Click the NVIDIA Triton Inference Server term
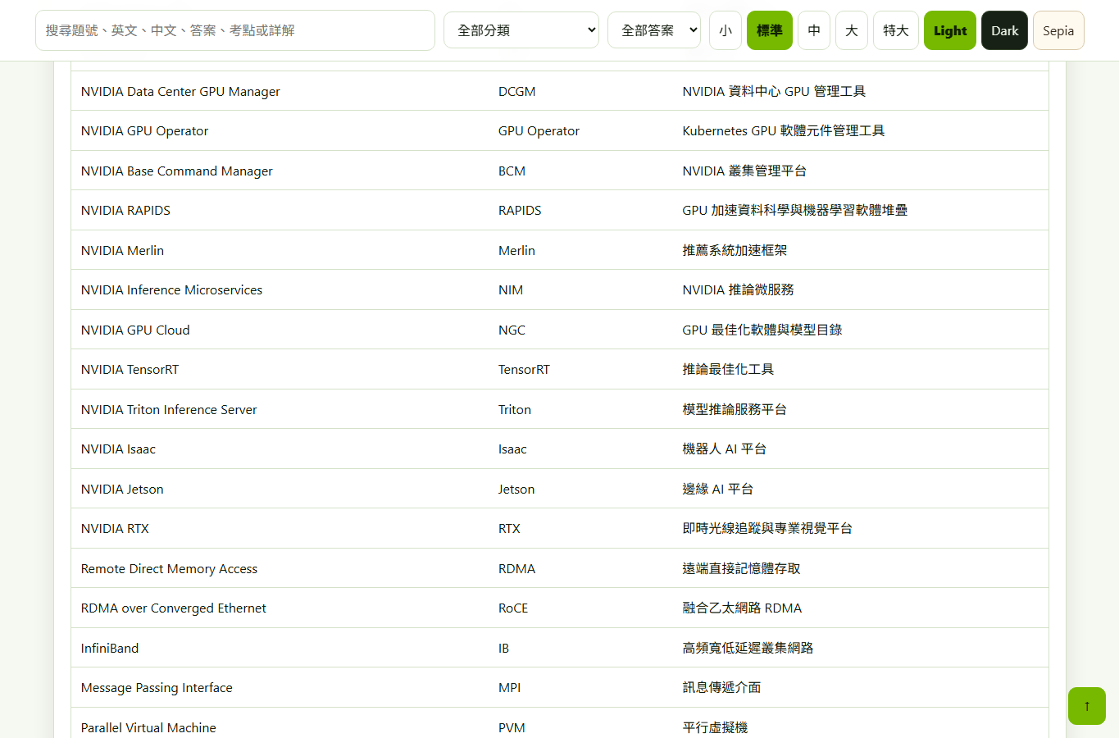The height and width of the screenshot is (738, 1119). 169,409
